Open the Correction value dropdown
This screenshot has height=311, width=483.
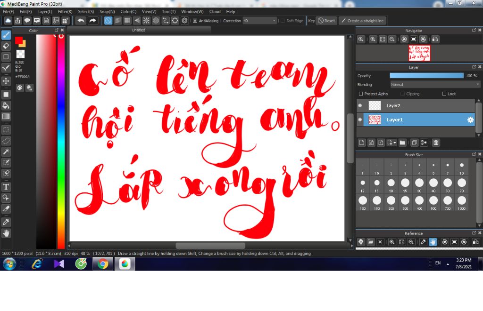coord(274,21)
